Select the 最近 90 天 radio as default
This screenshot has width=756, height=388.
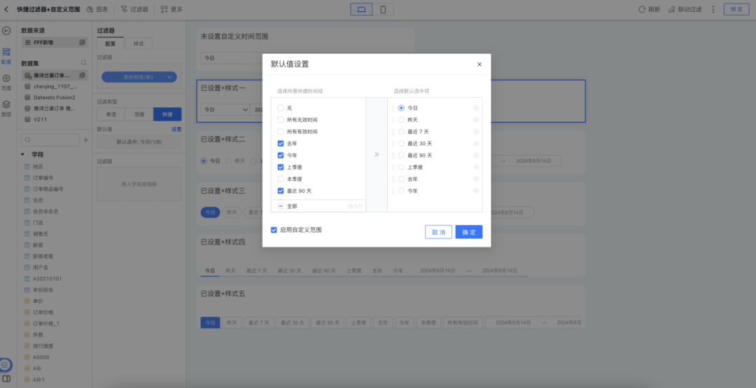coord(401,155)
